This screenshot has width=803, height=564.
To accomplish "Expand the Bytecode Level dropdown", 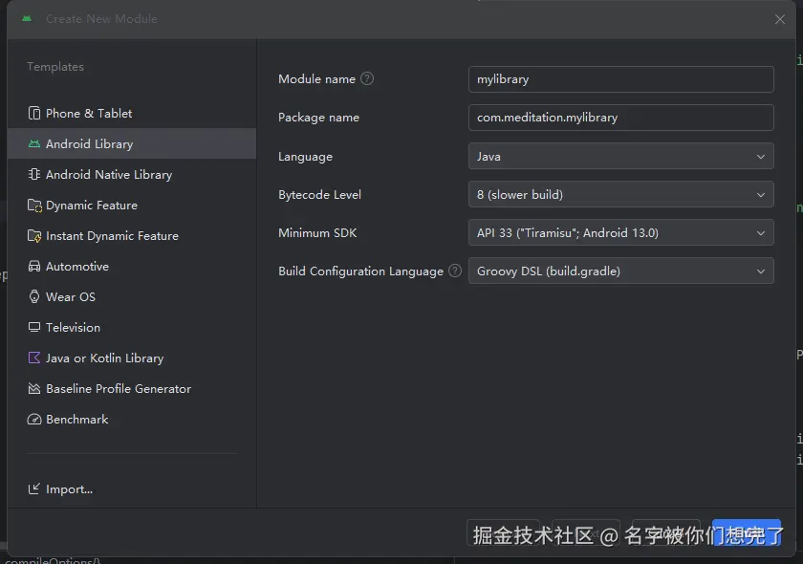I will tap(620, 195).
